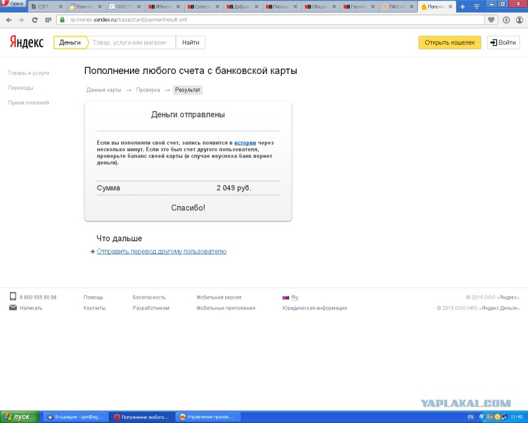
Task: Open Переводы in sidebar
Action: click(20, 88)
